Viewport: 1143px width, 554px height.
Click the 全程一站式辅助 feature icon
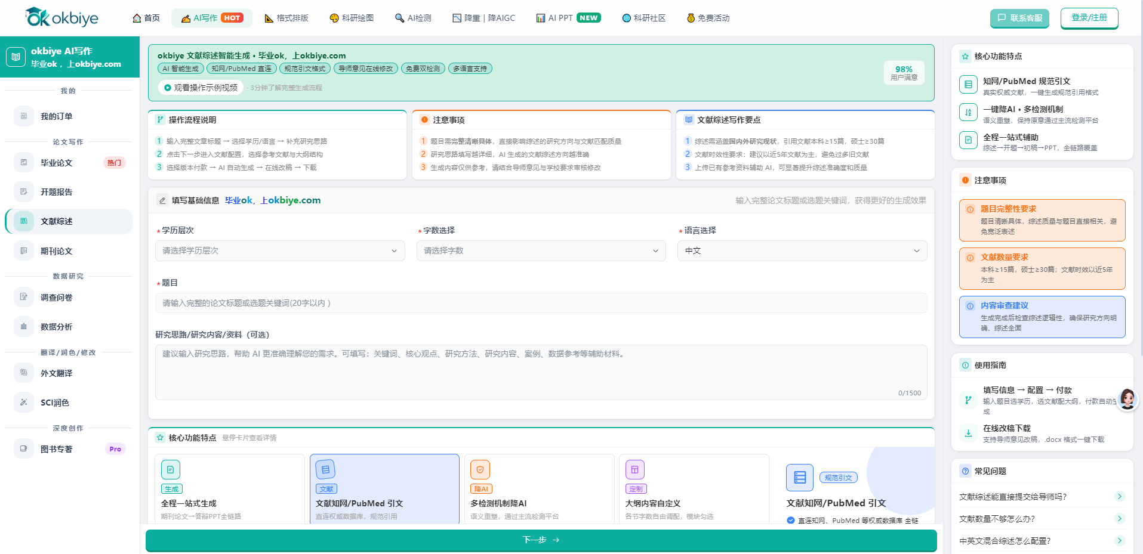[x=968, y=141]
